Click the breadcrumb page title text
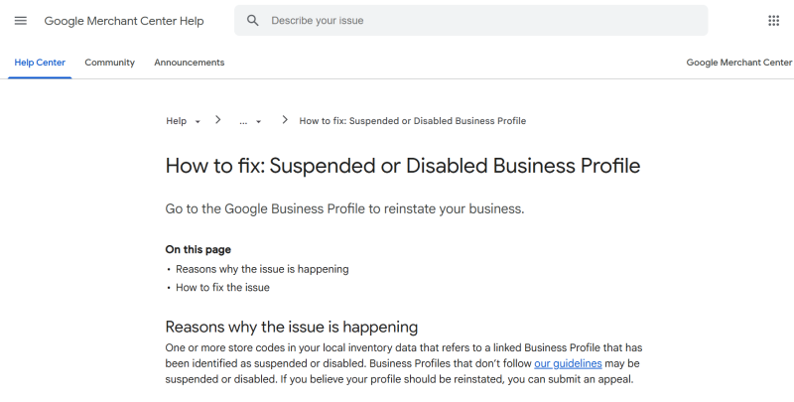This screenshot has width=794, height=402. coord(412,121)
